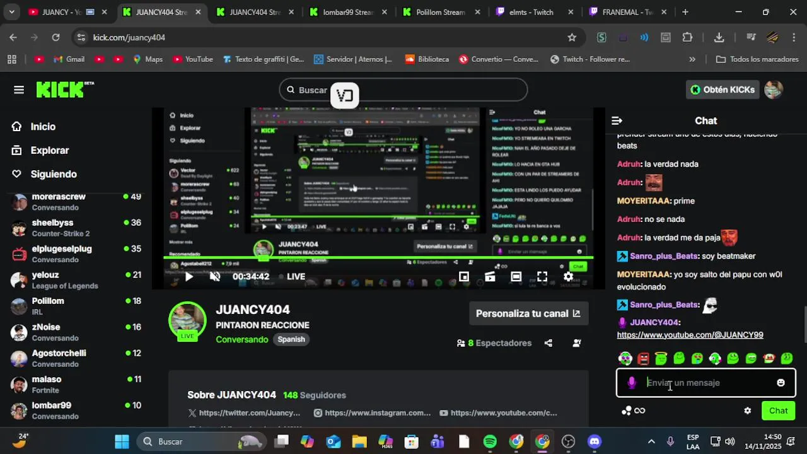Open lombar99 channel in sidebar
The image size is (807, 454).
76,410
